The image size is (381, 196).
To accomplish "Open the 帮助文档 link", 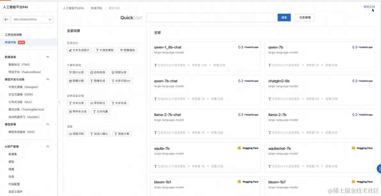I will 369,7.
